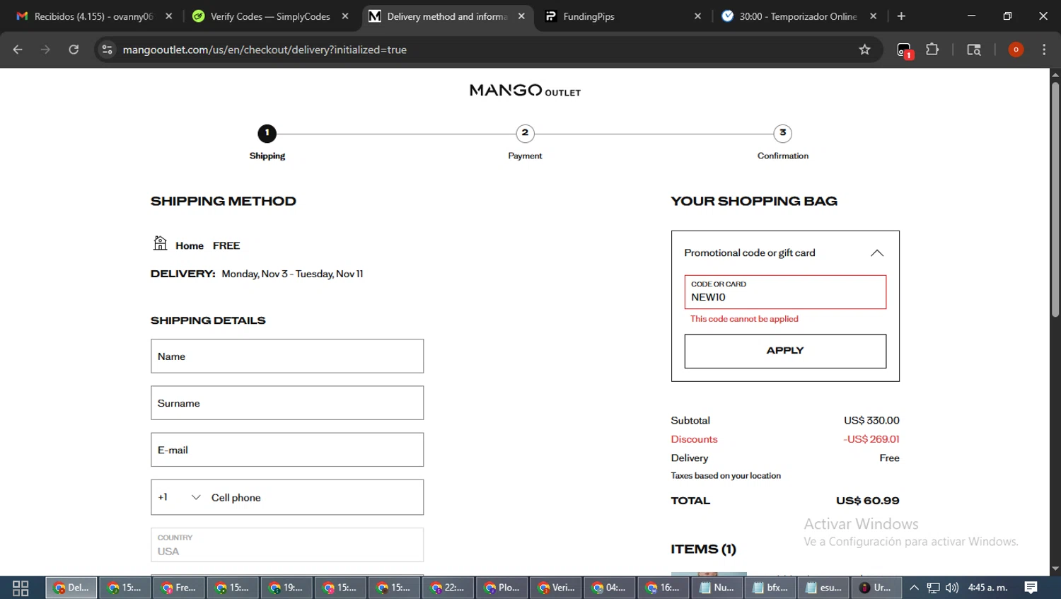Click step 1 Shipping indicator
The image size is (1061, 599).
(267, 133)
